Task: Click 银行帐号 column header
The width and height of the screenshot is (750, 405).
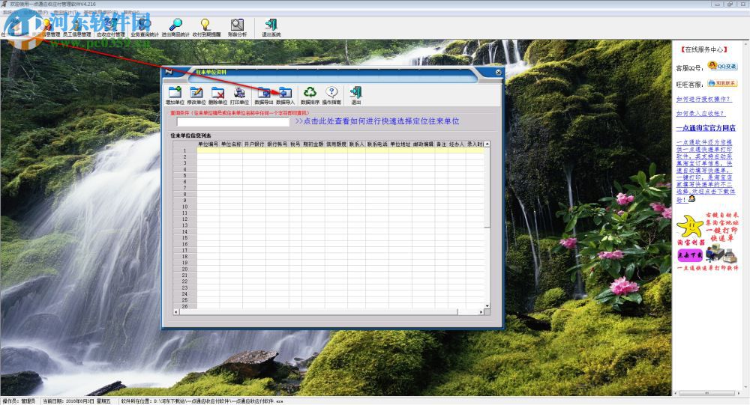Action: [x=277, y=144]
